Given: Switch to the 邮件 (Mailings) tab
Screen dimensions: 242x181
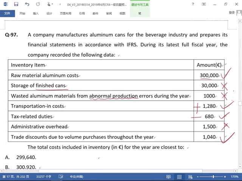Looking at the screenshot, I should pos(95,14).
